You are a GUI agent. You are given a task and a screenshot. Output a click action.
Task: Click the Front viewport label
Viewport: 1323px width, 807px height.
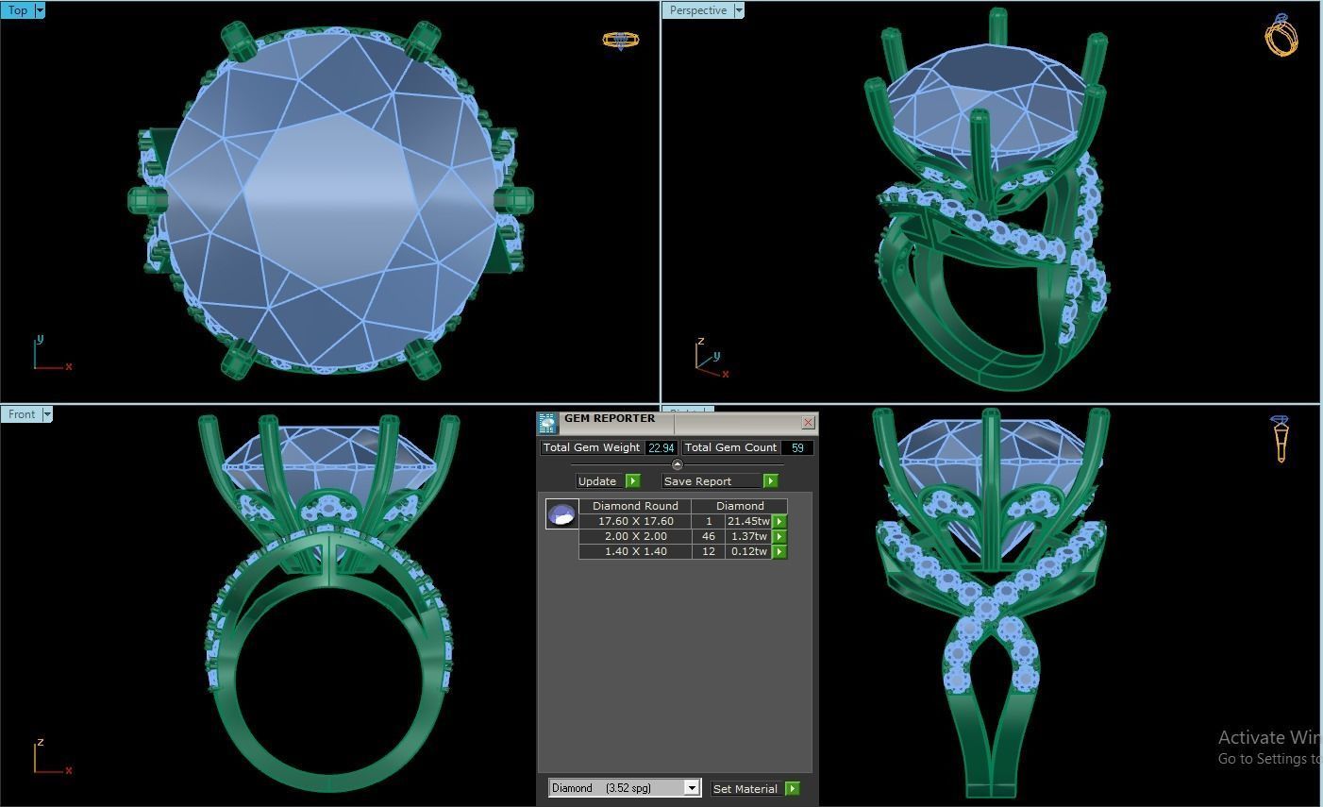(22, 414)
